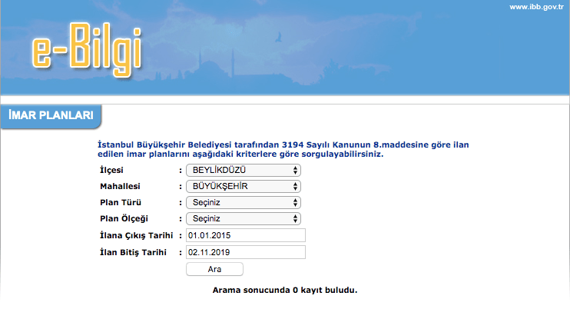Expand the Plan Ölçeği dropdown
570x309 pixels.
click(244, 218)
